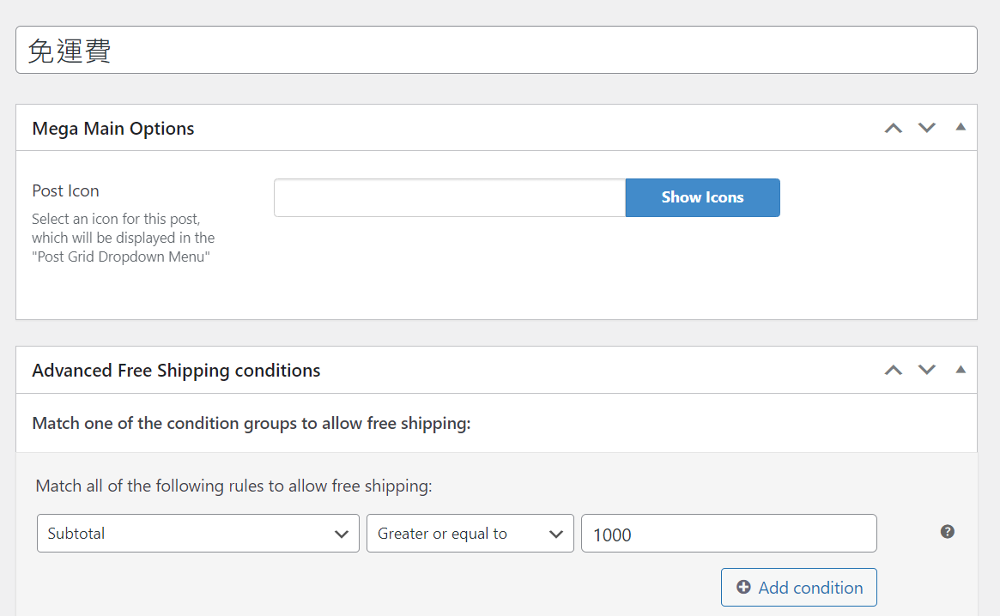The image size is (1000, 616).
Task: Focus the 免運費 title field
Action: click(496, 50)
